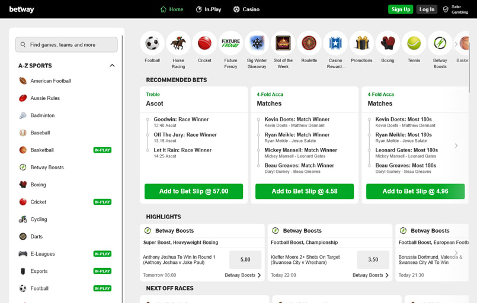Click the American Football icon in sidebar
Viewport: 477px width, 303px height.
[23, 81]
